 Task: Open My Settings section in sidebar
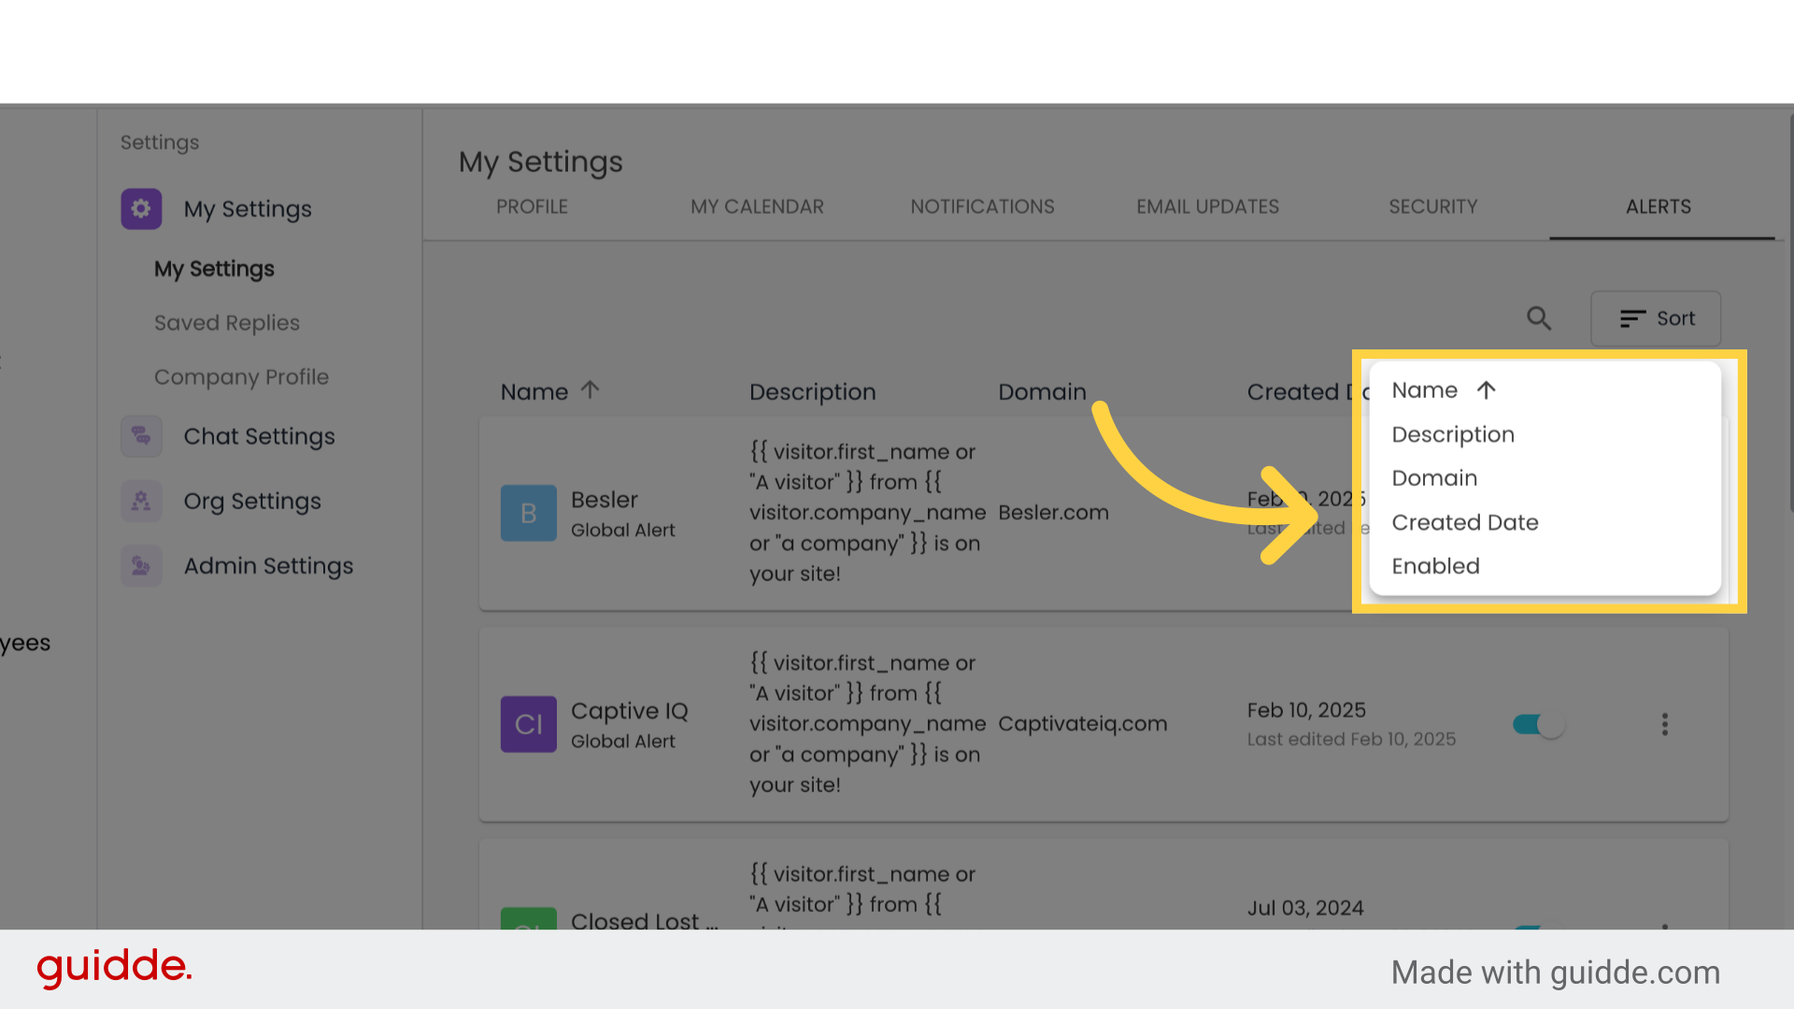pos(248,209)
